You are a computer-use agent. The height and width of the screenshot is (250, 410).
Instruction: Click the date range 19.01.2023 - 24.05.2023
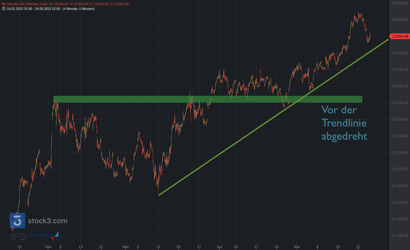[33, 9]
